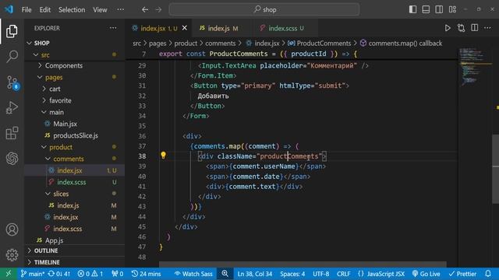Split the editor to the right
The width and height of the screenshot is (499, 280).
474,28
